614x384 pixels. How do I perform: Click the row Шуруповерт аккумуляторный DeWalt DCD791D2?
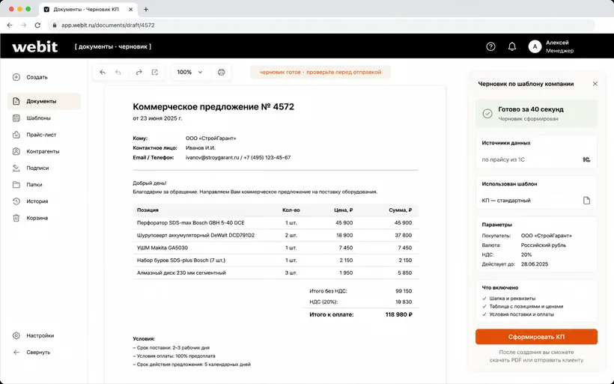click(276, 235)
